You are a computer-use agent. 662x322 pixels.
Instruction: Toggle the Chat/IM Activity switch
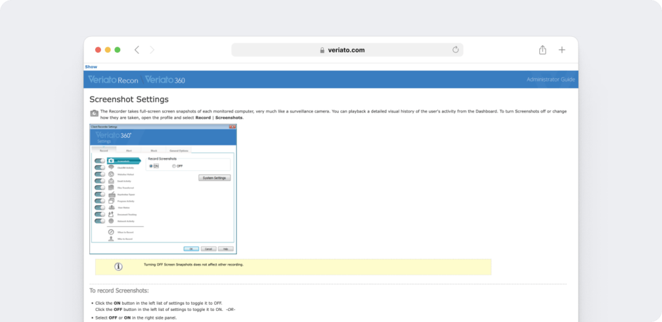point(100,167)
